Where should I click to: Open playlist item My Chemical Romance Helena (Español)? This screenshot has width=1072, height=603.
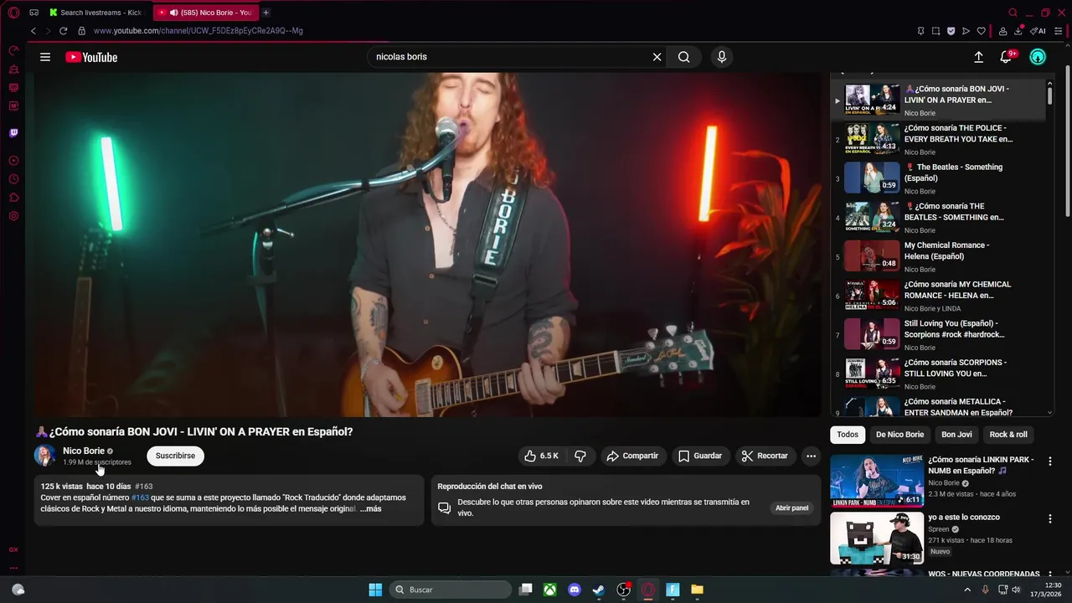[x=938, y=256]
